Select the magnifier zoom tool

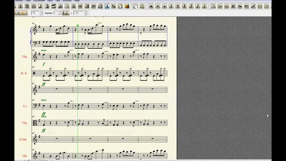142,6
